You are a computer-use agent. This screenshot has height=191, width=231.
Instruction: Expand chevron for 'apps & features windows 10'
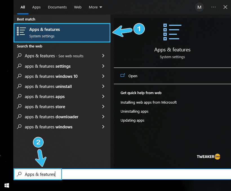tap(103, 76)
